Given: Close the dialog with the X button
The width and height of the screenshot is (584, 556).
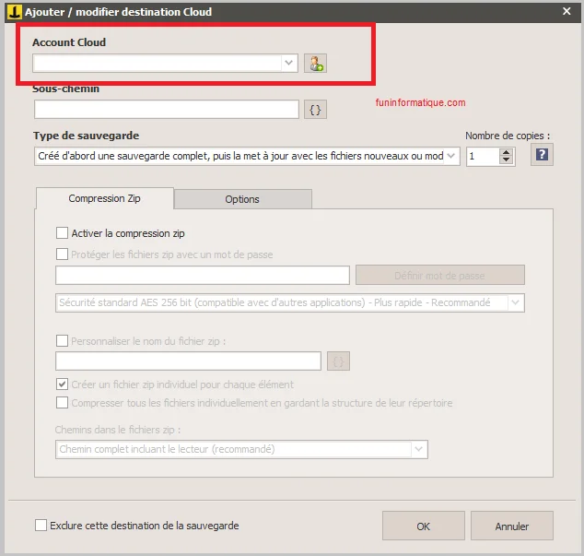Looking at the screenshot, I should (566, 12).
